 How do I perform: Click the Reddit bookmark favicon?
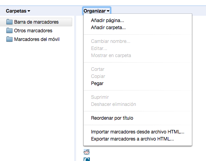pos(87,152)
